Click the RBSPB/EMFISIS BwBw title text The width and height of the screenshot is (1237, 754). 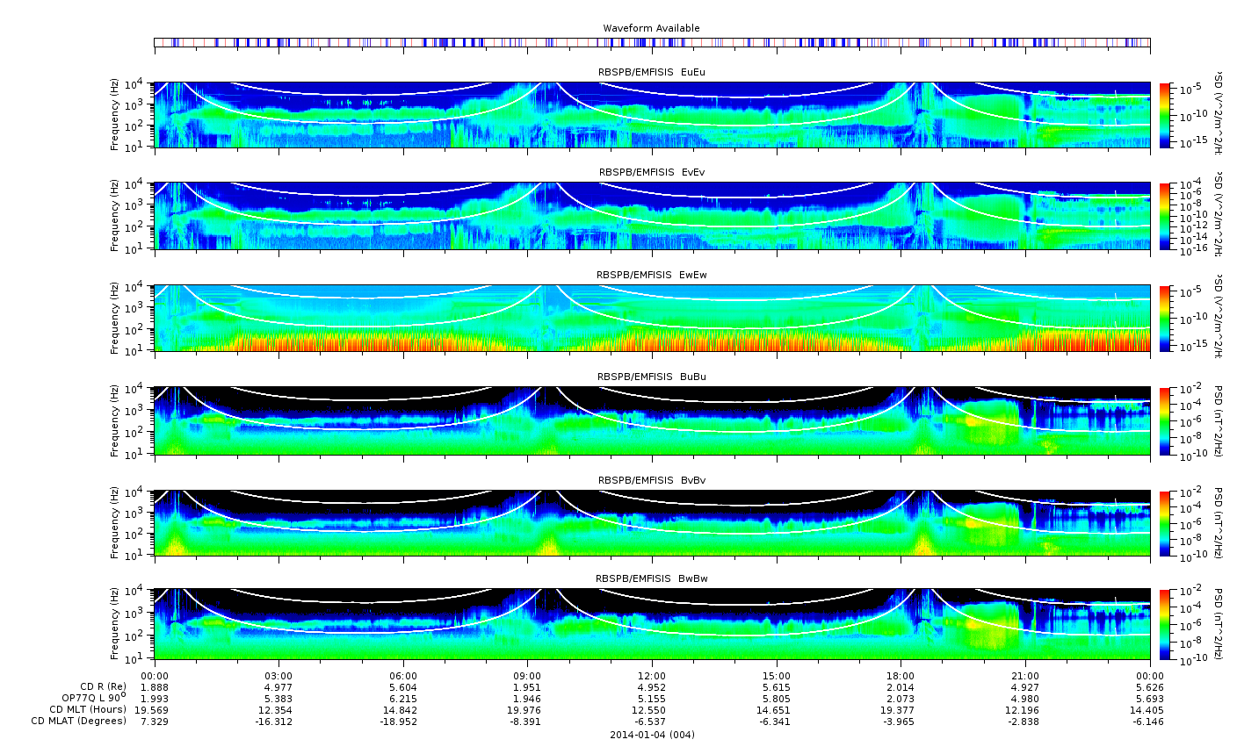651,578
